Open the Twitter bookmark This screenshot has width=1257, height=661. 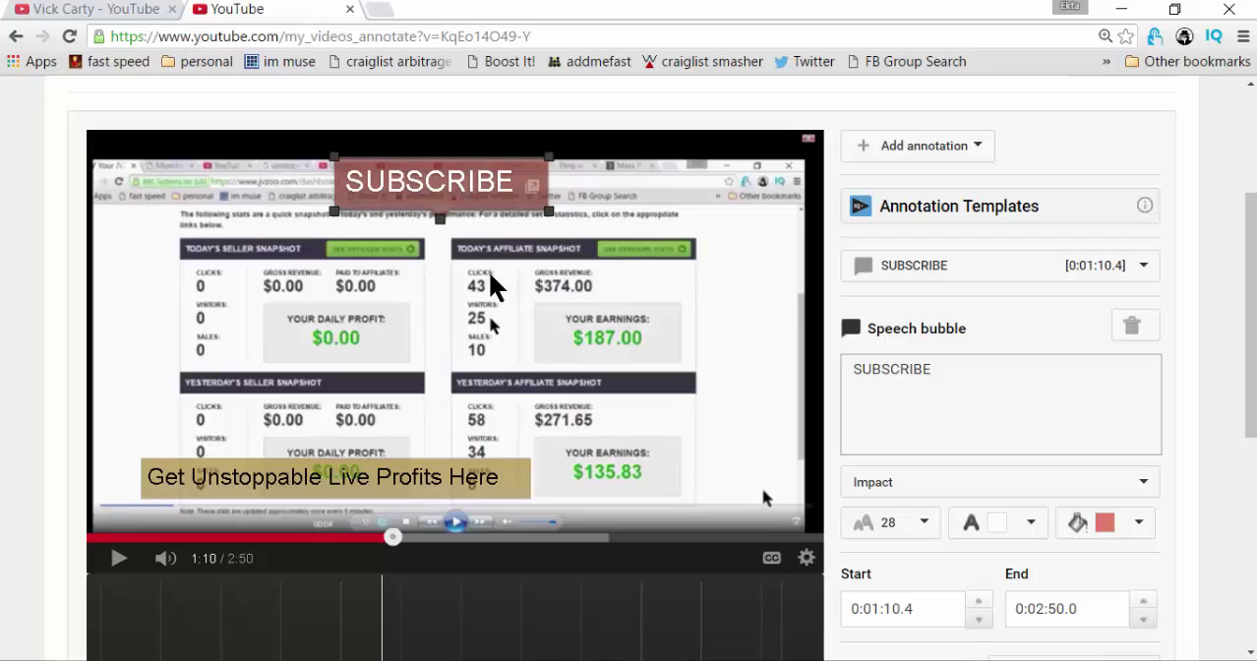point(805,61)
